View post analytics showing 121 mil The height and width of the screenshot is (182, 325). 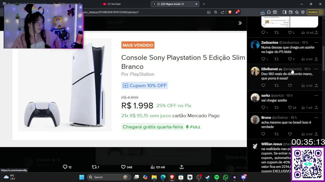pos(157,167)
